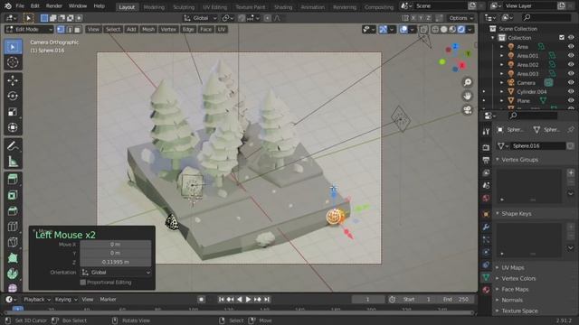Select the Scale tool
Image resolution: width=579 pixels, height=325 pixels.
13,112
